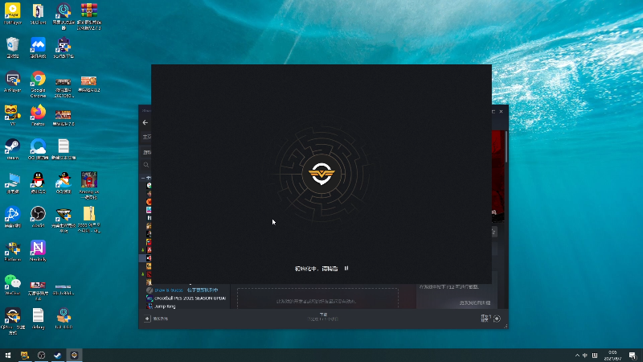Click the OBS taskbar icon
This screenshot has height=362, width=643.
click(41, 355)
